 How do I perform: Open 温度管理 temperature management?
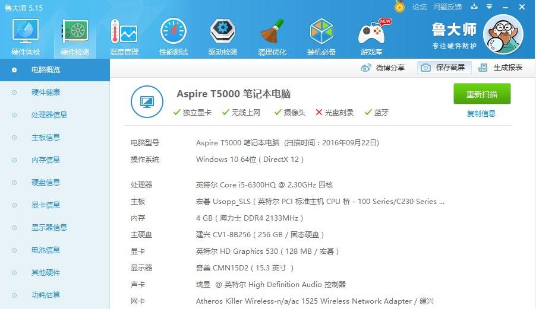(x=124, y=37)
